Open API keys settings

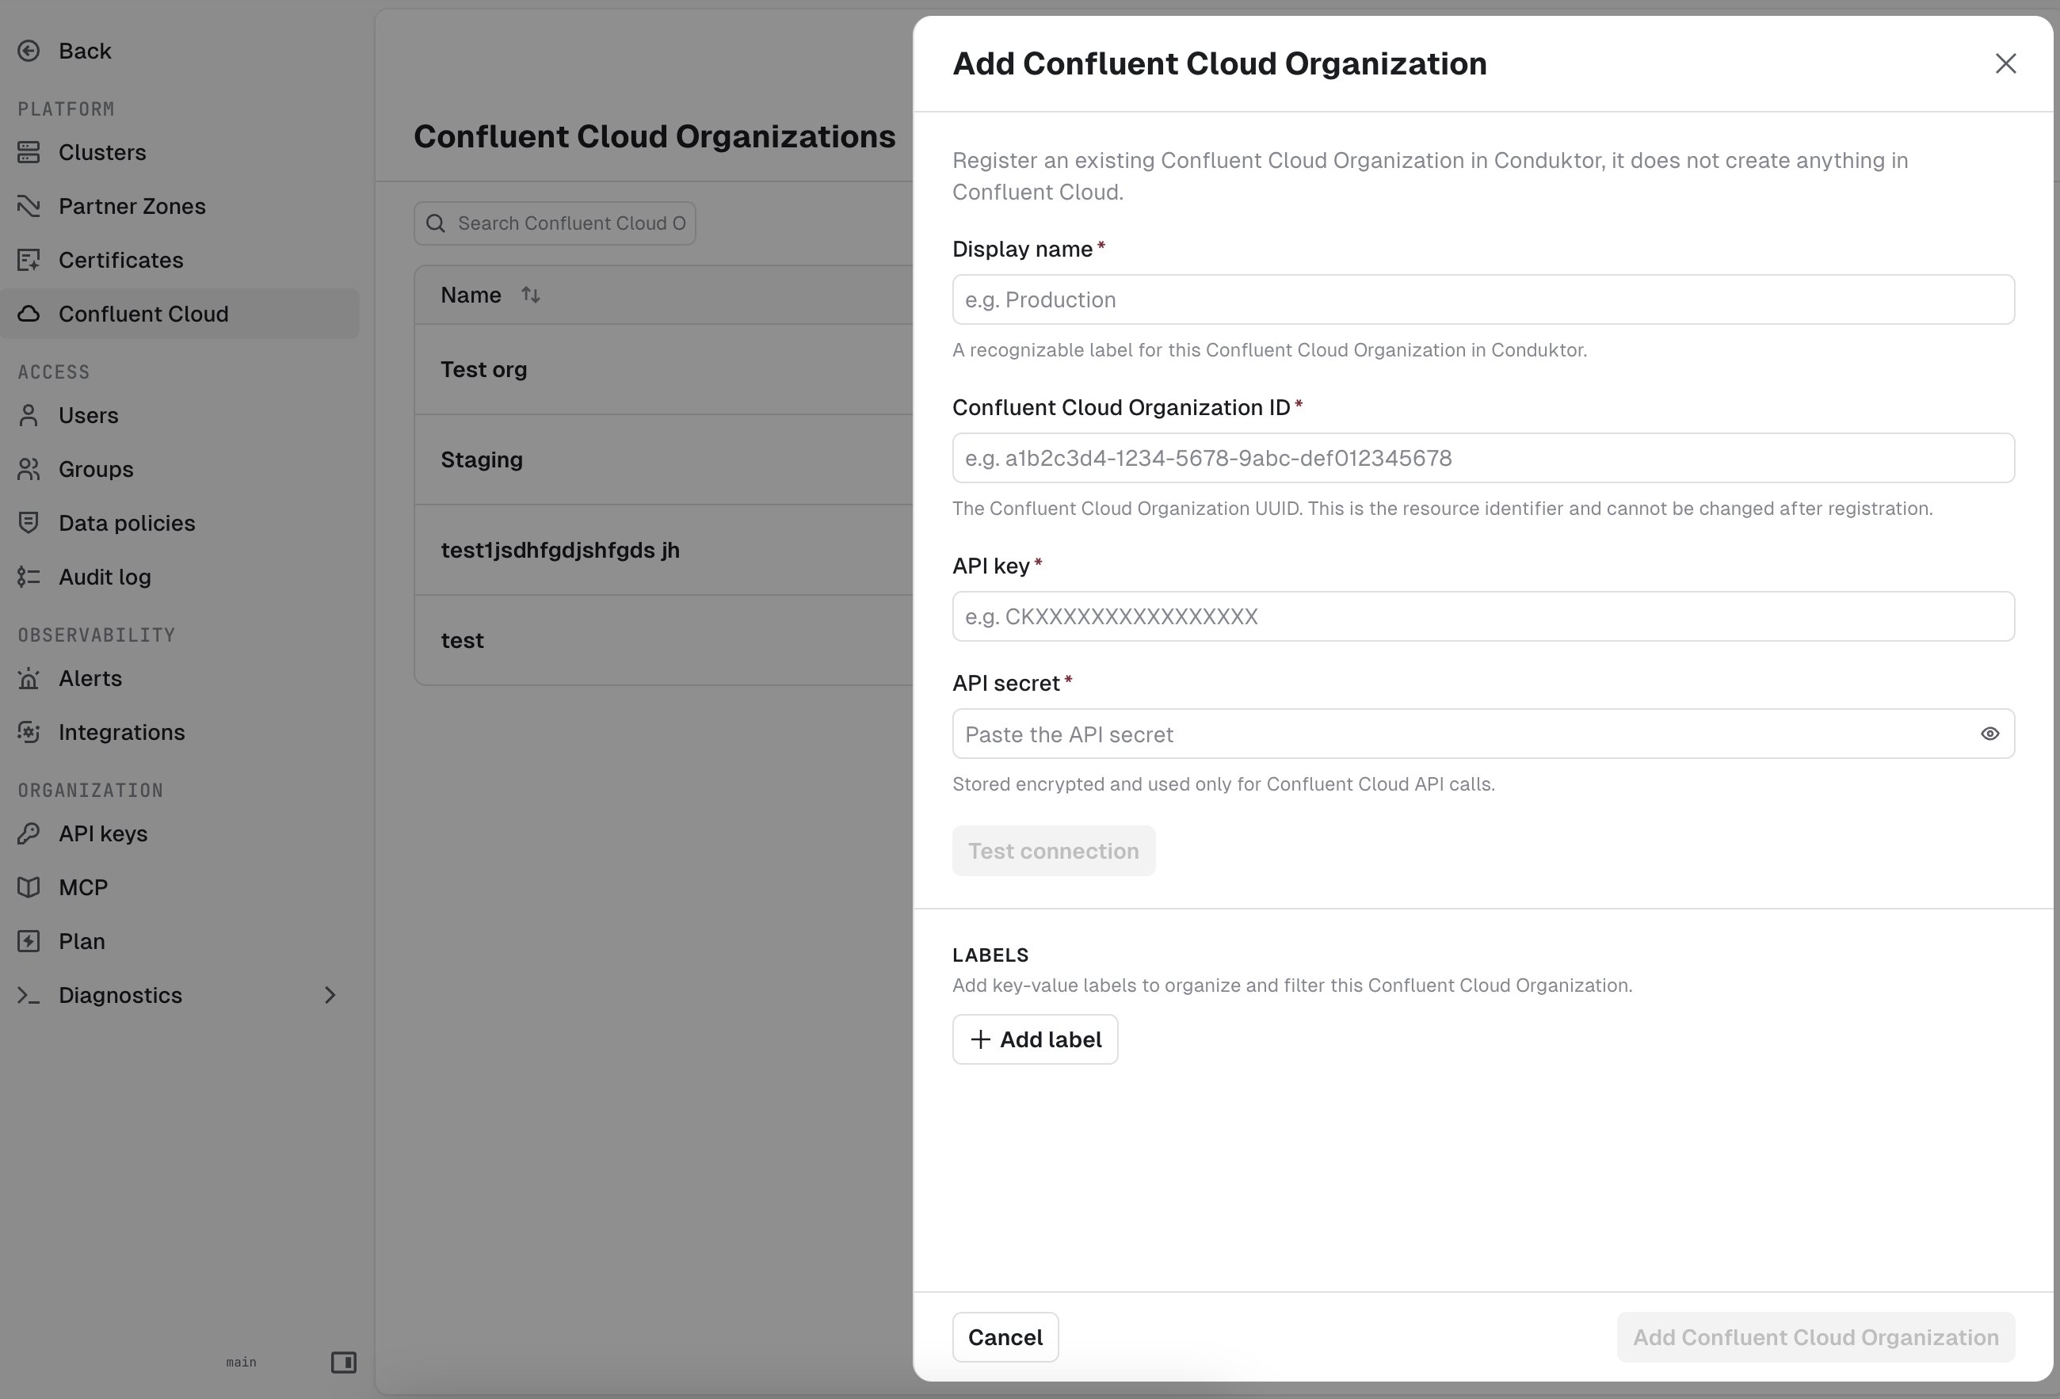pos(180,833)
